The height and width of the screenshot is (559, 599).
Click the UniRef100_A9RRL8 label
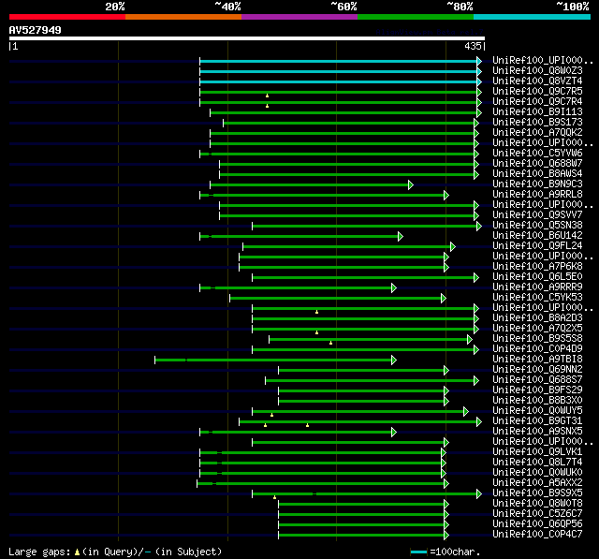pyautogui.click(x=537, y=195)
